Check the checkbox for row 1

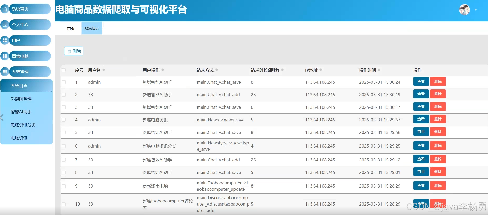pyautogui.click(x=64, y=82)
